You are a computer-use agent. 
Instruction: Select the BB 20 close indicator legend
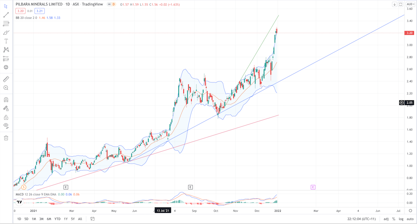tap(26, 18)
